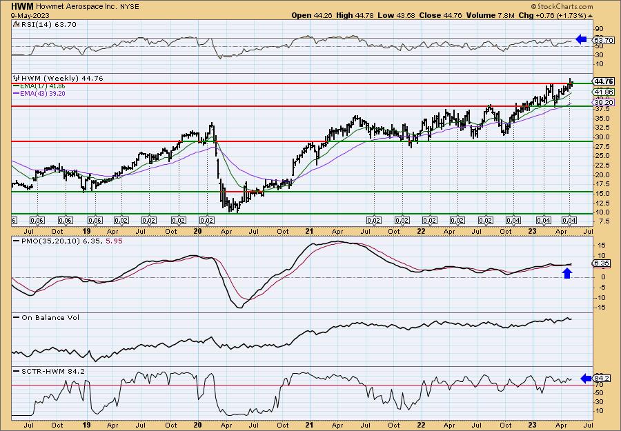Click the 41.86 EMA tag on right axis

(604, 92)
